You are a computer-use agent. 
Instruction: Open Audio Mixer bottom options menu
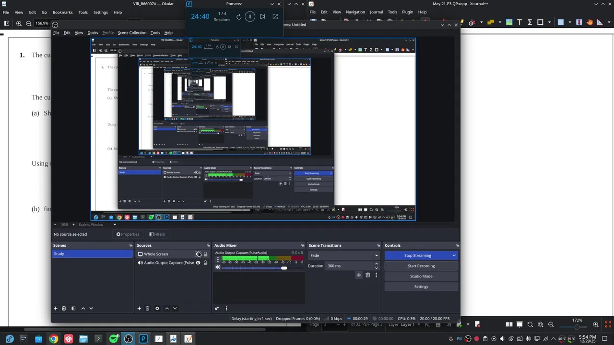tap(226, 309)
